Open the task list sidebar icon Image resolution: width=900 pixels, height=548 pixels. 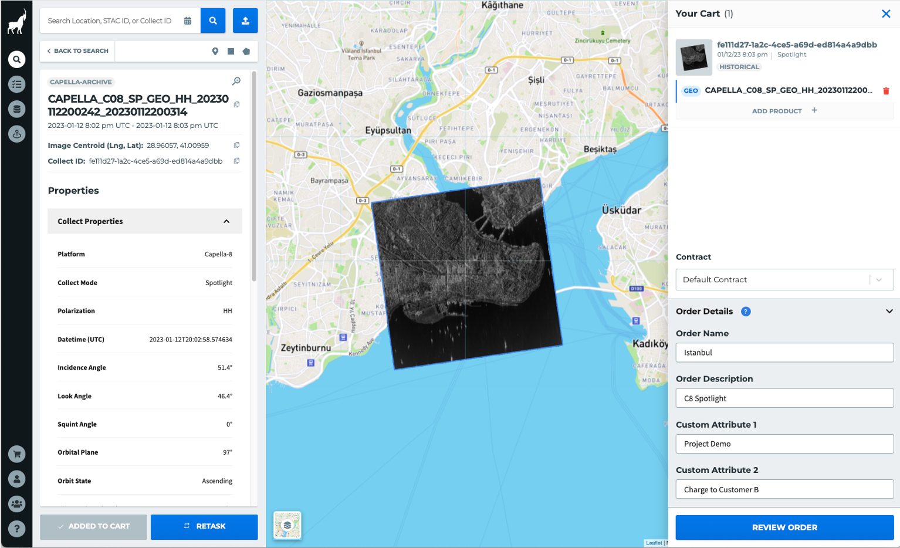pyautogui.click(x=17, y=84)
